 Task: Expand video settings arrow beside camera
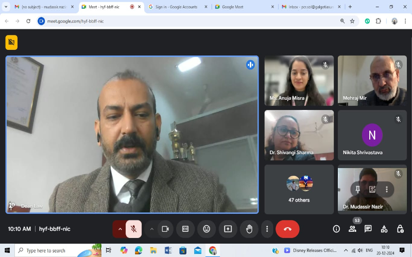click(x=151, y=229)
